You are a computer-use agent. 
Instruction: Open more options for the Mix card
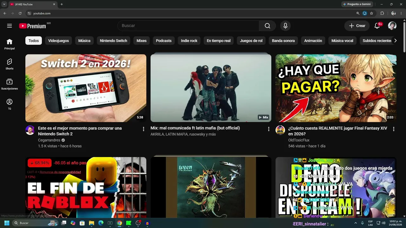pos(269,129)
